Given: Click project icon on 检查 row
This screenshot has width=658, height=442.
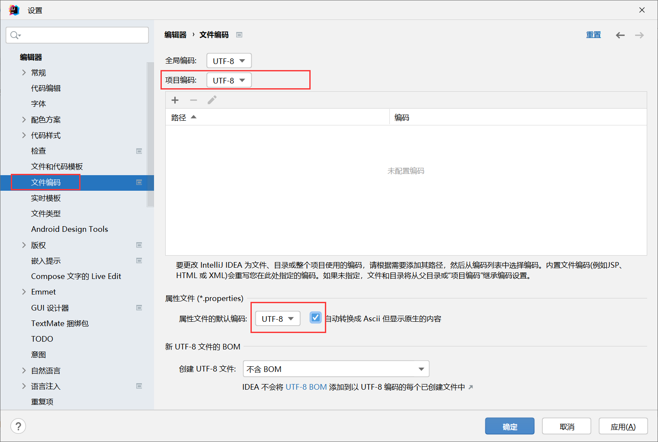Looking at the screenshot, I should point(139,151).
